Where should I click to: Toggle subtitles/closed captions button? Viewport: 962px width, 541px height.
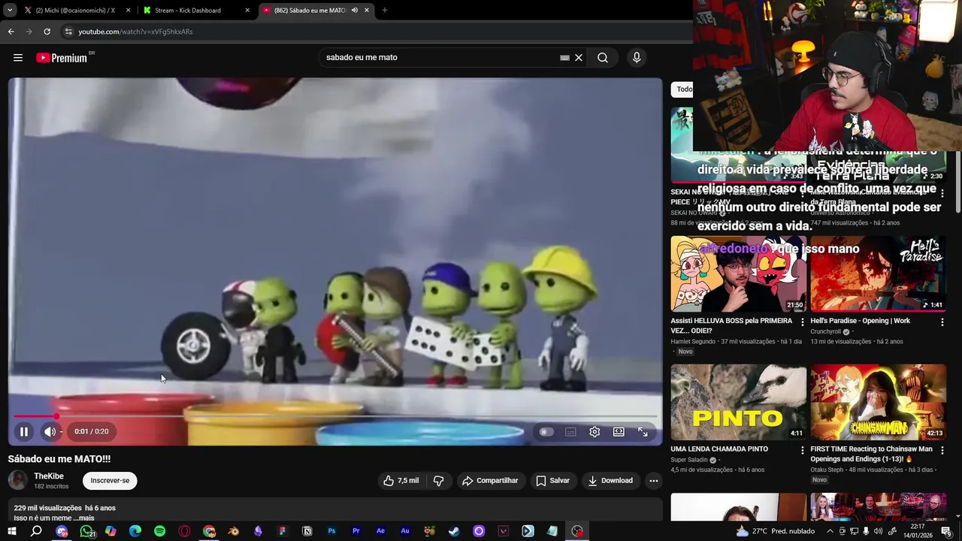pos(570,432)
